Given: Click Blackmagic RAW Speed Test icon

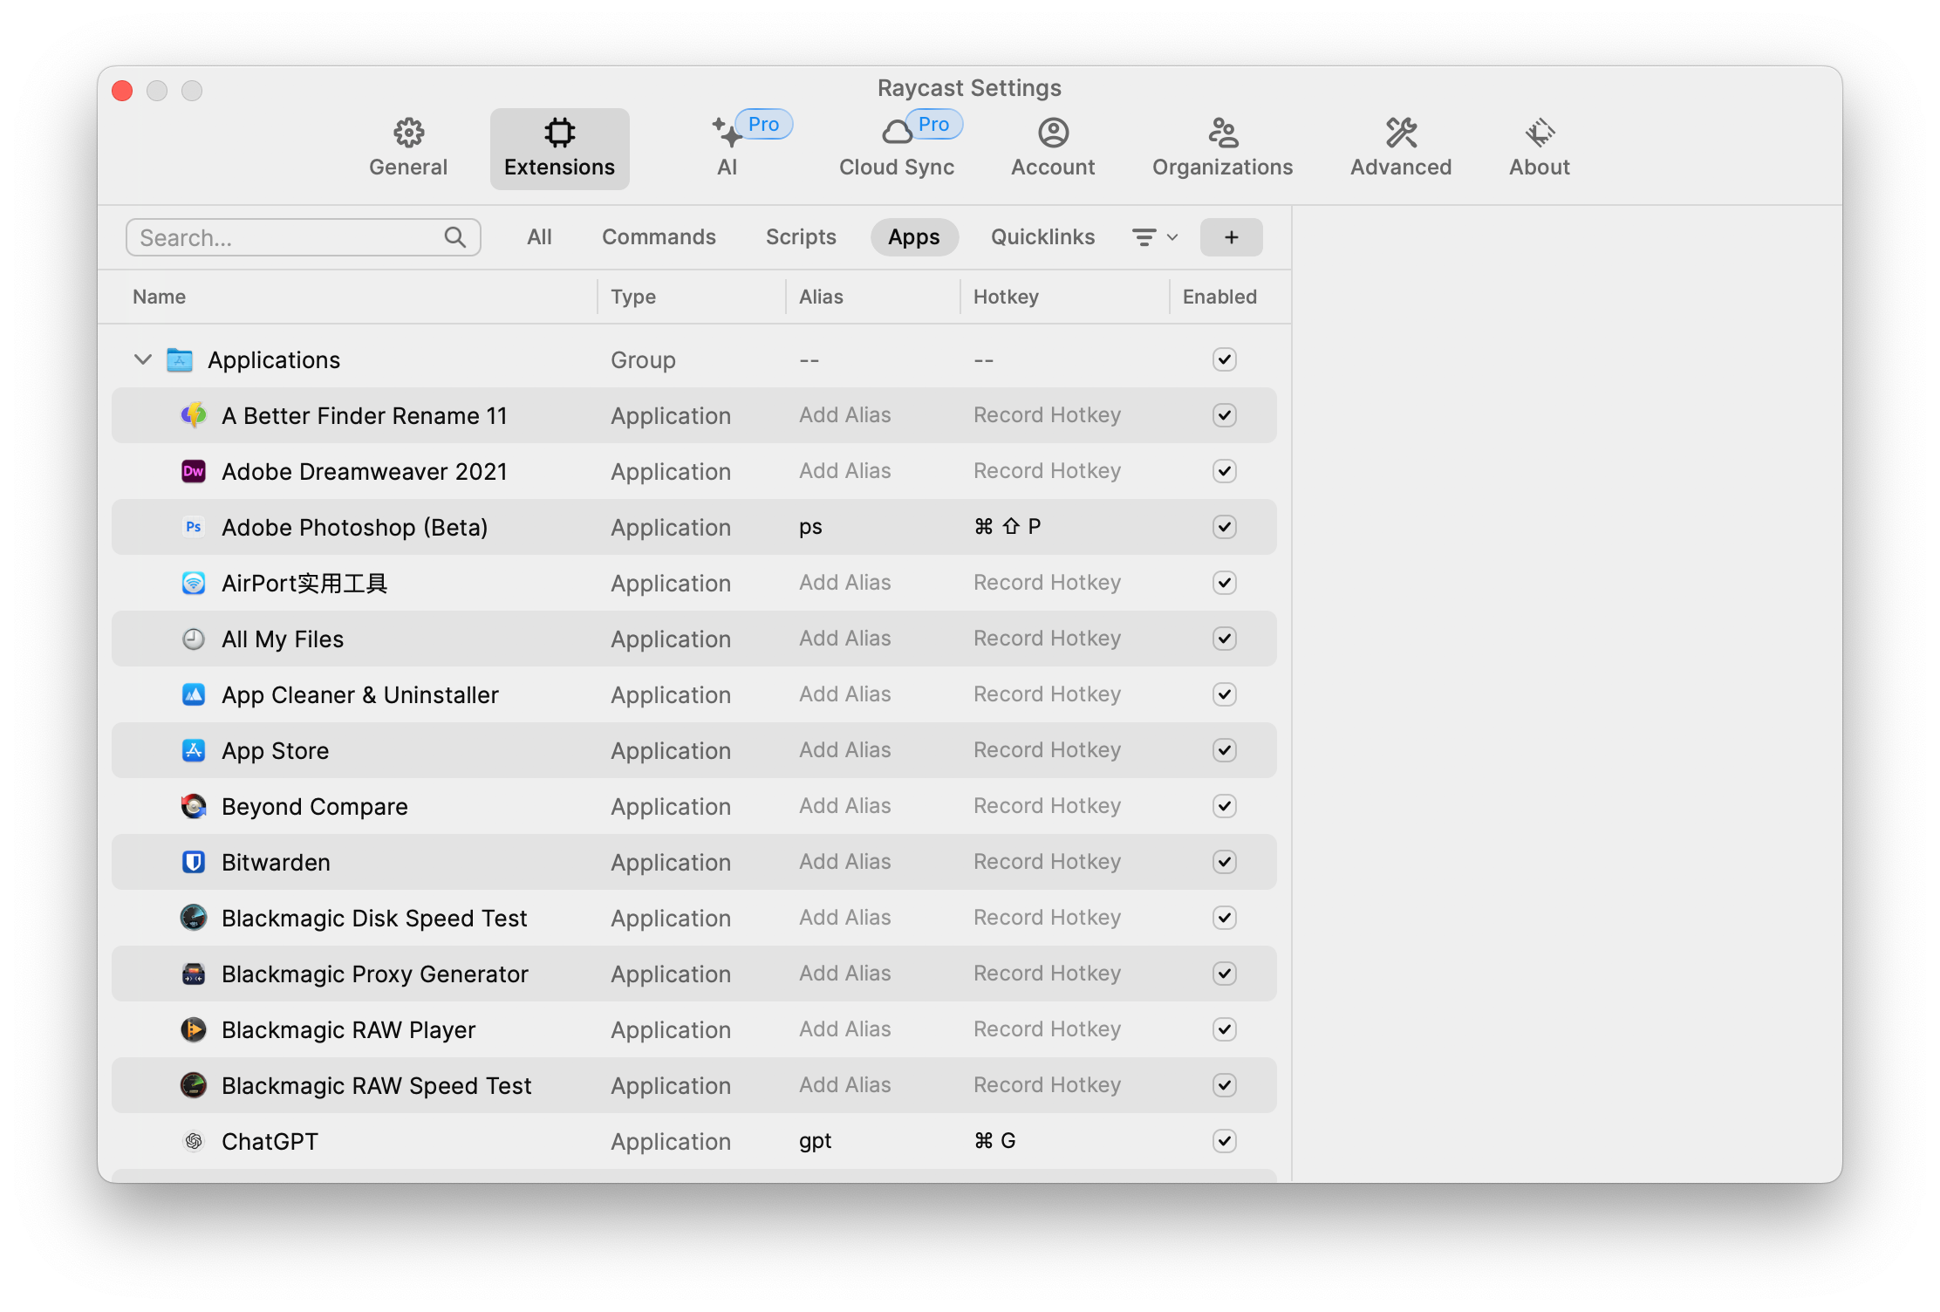Looking at the screenshot, I should (x=193, y=1085).
